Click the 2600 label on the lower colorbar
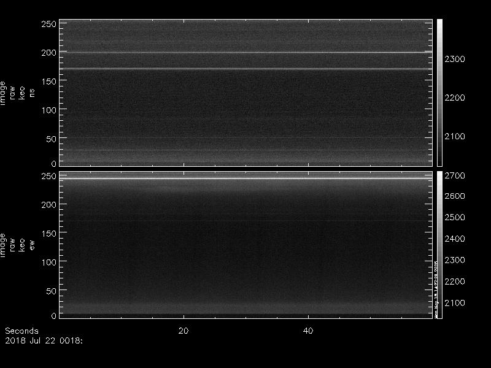 [455, 196]
